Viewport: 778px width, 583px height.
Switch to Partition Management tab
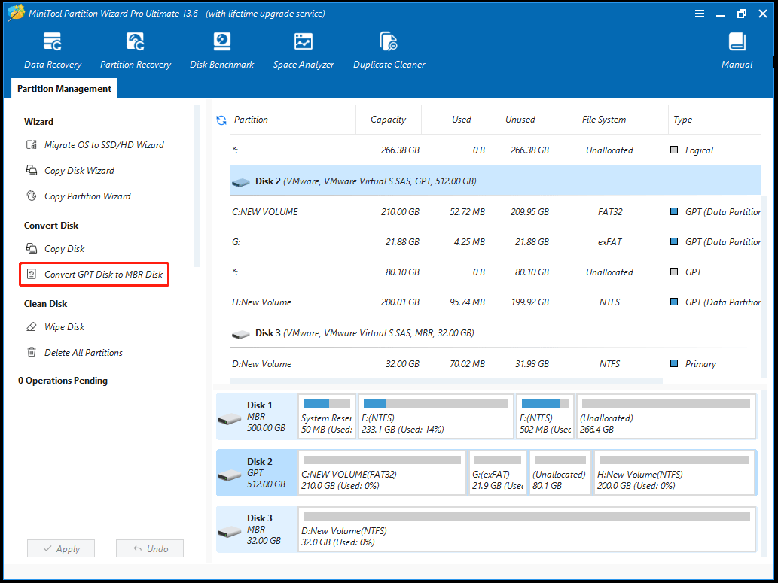pyautogui.click(x=64, y=88)
